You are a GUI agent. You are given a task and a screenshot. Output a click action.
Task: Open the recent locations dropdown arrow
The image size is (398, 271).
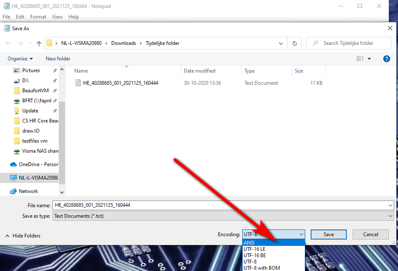31,43
